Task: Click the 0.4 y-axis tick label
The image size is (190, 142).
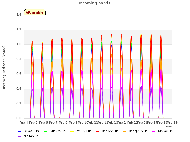Action: 19,89
